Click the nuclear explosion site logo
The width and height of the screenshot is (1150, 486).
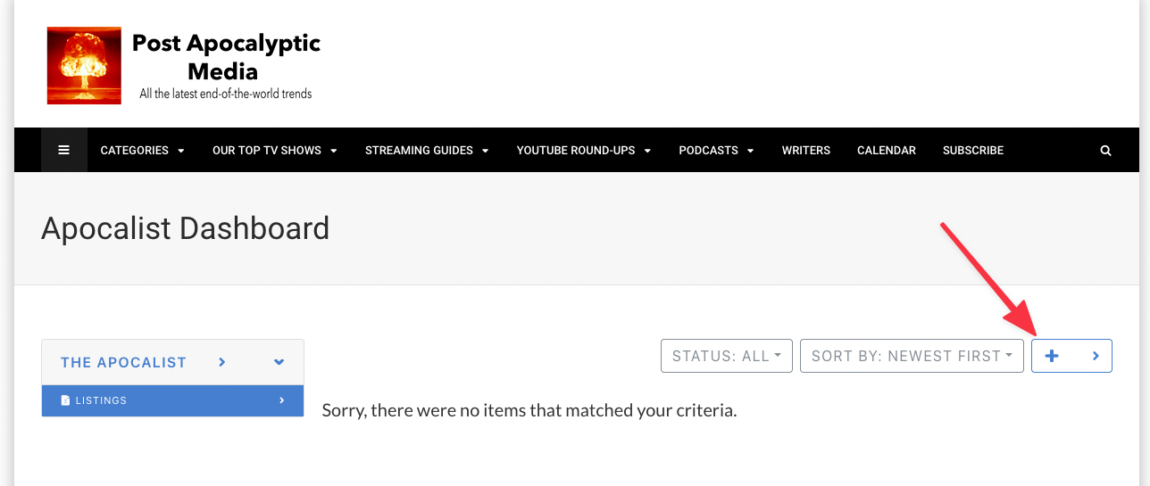click(84, 65)
